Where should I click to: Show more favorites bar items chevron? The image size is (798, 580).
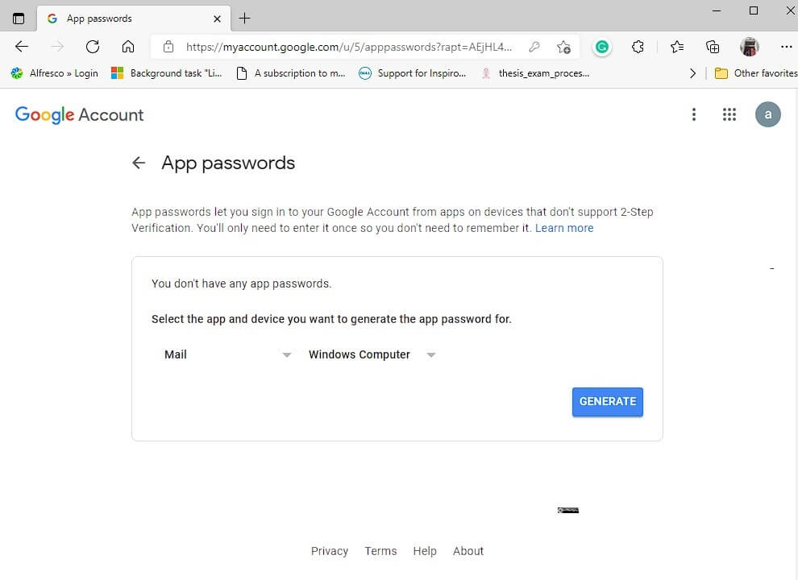(692, 73)
